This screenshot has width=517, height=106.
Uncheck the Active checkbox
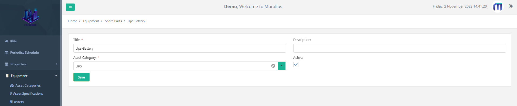[296, 64]
